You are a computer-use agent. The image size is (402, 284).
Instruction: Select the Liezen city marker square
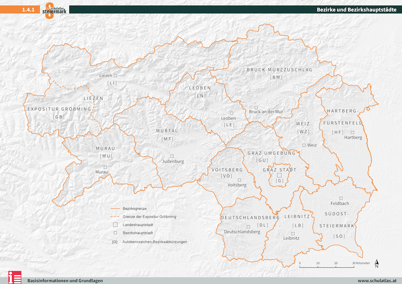click(115, 75)
